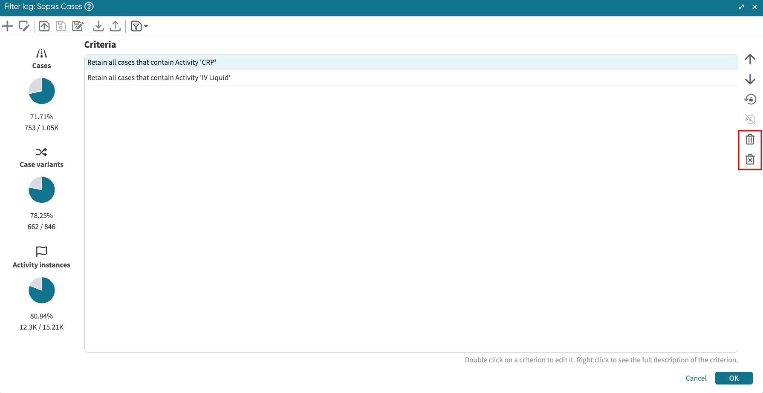
Task: Click the box with up arrow icon
Action: (x=44, y=26)
